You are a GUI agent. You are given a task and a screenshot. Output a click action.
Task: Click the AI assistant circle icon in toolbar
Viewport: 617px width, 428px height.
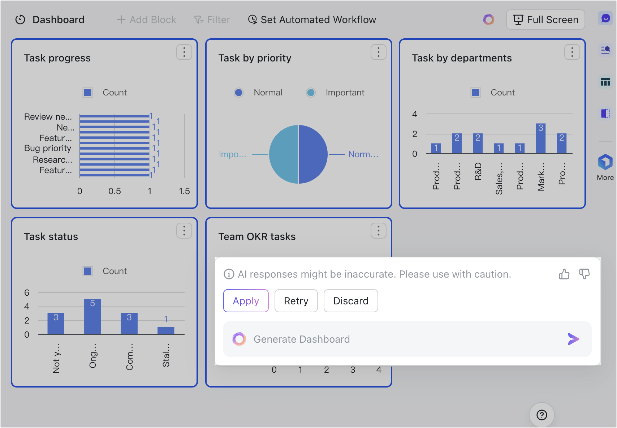(489, 20)
